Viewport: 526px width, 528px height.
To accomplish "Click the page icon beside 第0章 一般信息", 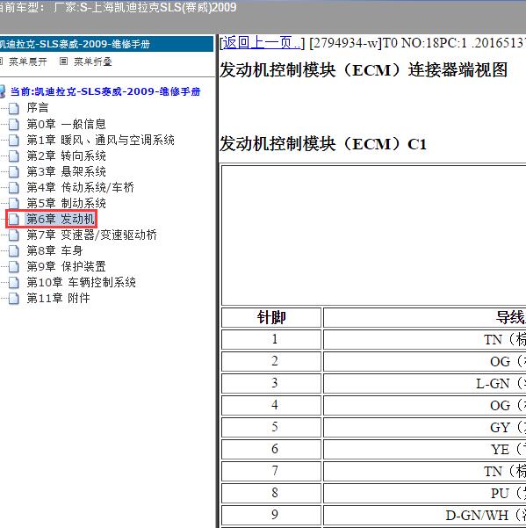I will pos(14,124).
